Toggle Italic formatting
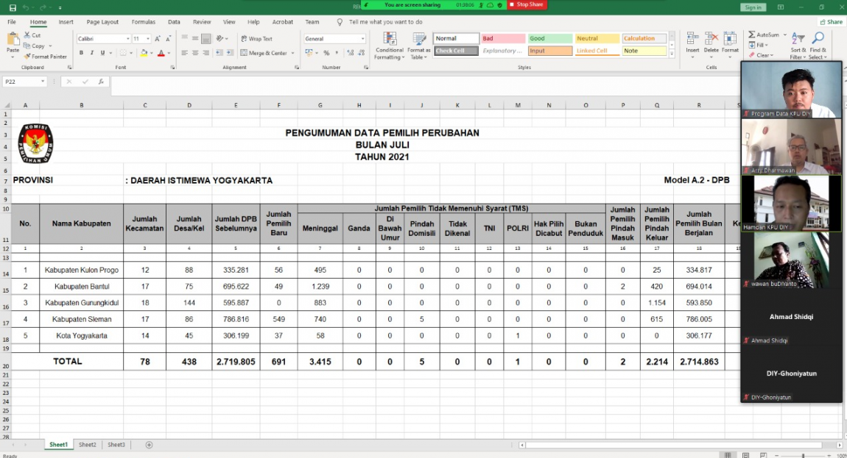The width and height of the screenshot is (847, 458). 91,53
